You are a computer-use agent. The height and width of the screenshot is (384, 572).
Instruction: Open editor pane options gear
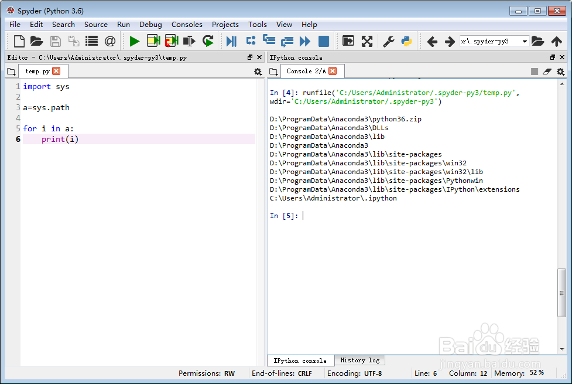[x=258, y=72]
